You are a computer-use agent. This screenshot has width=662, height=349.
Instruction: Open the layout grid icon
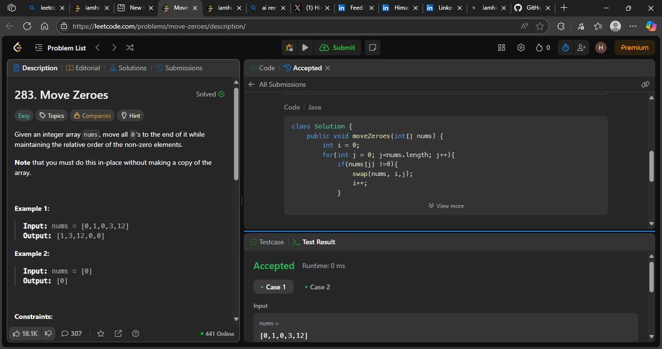[x=501, y=48]
